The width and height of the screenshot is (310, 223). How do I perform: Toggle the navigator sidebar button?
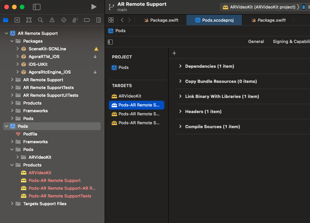click(36, 7)
